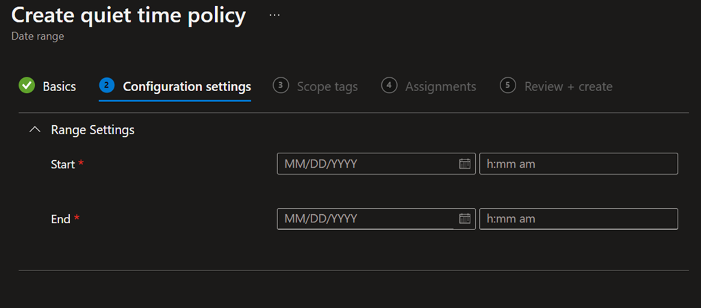Click the step 5 circle icon
Image resolution: width=701 pixels, height=308 pixels.
click(x=507, y=86)
